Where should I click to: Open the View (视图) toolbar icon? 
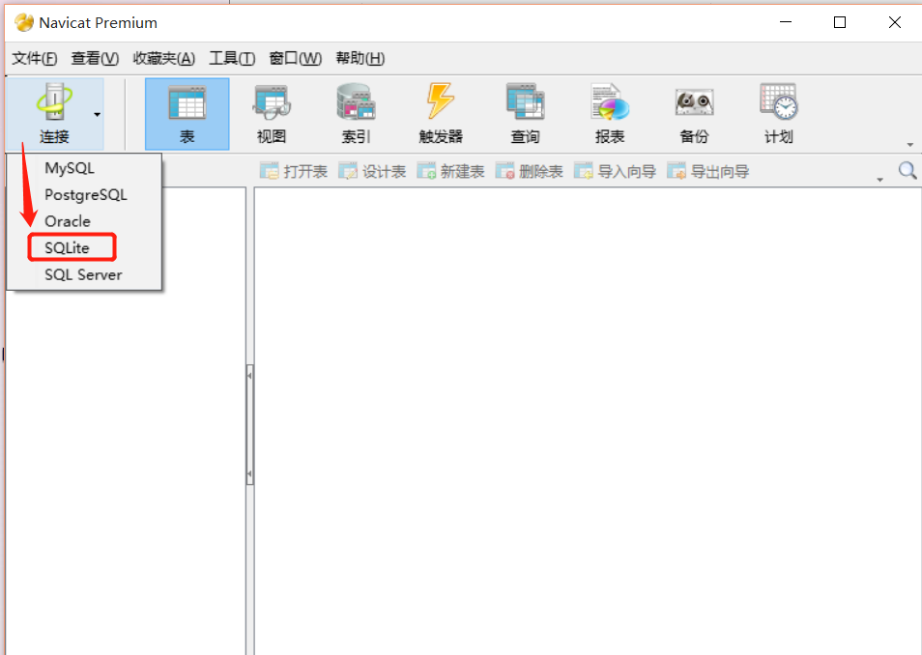point(271,113)
